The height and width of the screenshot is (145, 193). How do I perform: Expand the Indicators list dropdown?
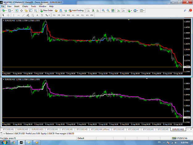pos(131,11)
